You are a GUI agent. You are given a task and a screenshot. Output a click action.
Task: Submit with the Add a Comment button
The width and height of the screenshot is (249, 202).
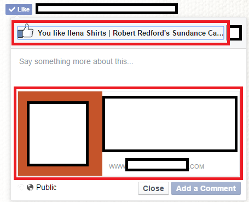coord(206,188)
